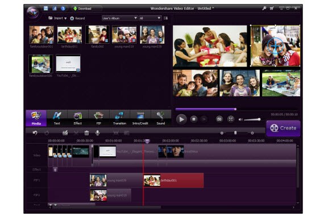This screenshot has width=324, height=216.
Task: Click the 00:02:00:00 mark on timeline ruler
Action: coord(171,141)
